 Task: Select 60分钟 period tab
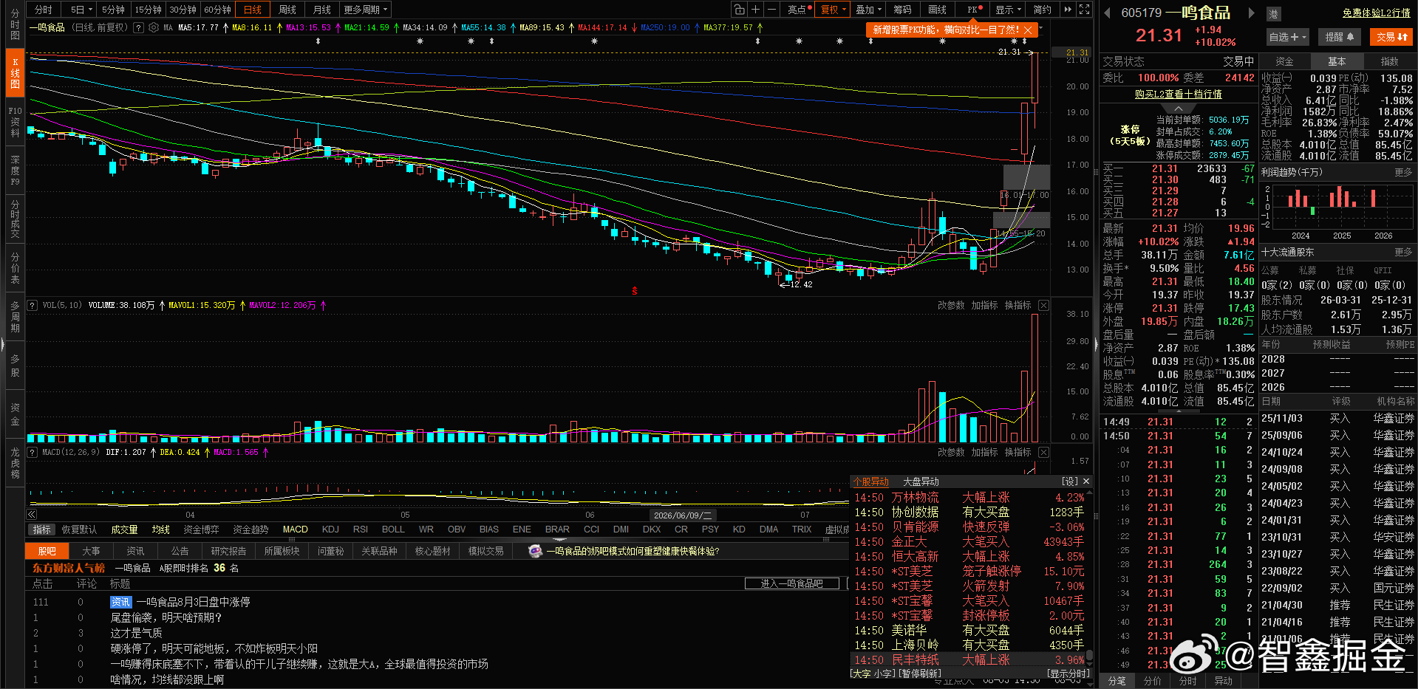point(217,10)
